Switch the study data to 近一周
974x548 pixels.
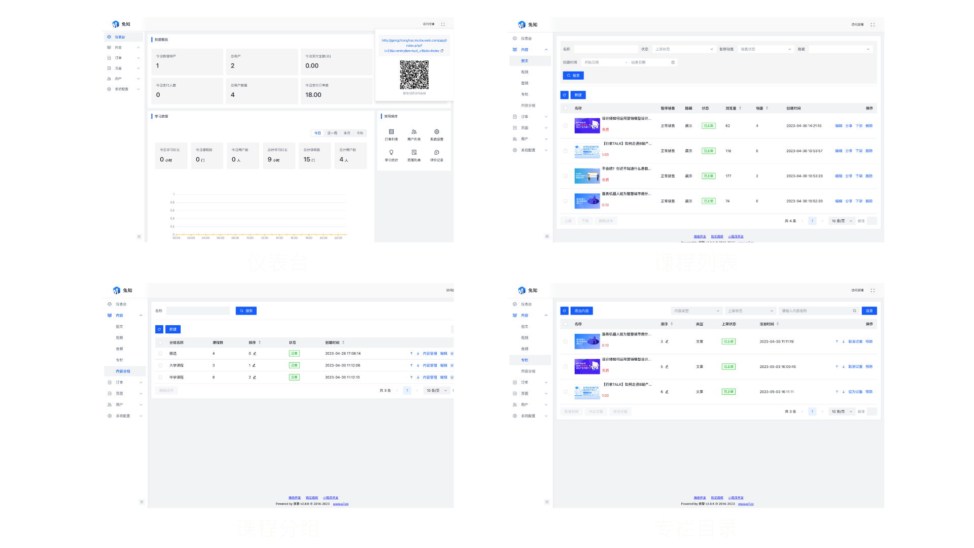[332, 133]
